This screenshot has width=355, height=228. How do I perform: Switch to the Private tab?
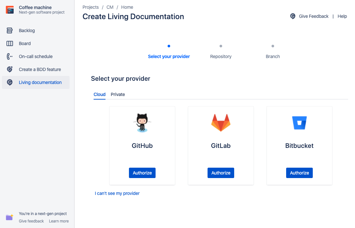[x=118, y=94]
